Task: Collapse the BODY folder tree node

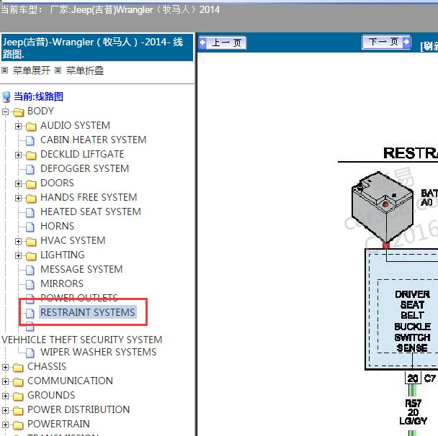Action: pyautogui.click(x=5, y=112)
